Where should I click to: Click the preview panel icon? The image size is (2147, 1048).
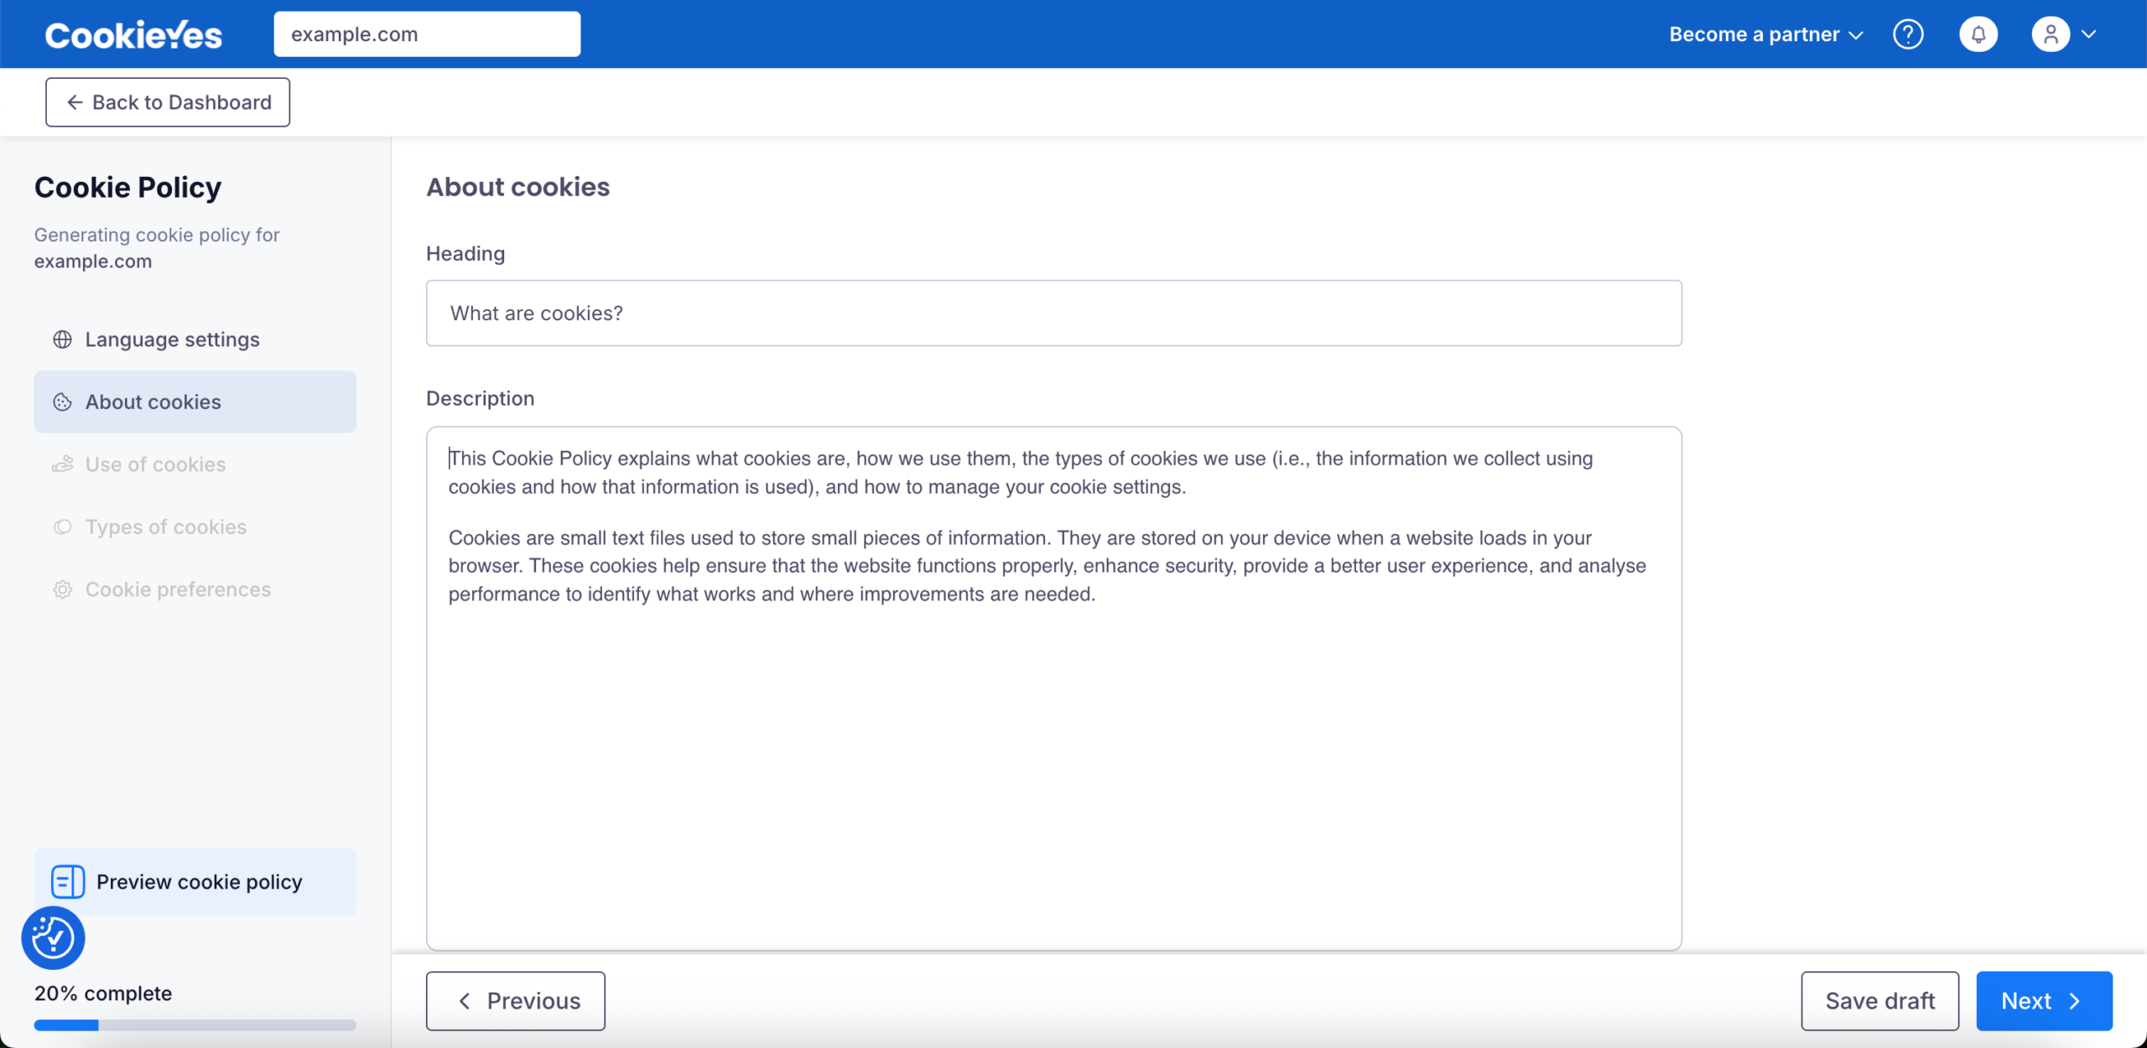pyautogui.click(x=67, y=882)
